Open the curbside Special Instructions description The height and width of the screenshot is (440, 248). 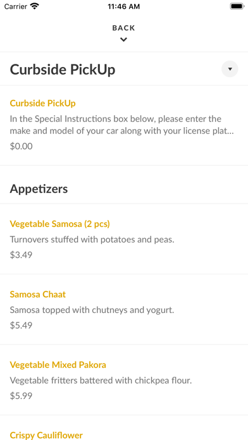(x=122, y=125)
